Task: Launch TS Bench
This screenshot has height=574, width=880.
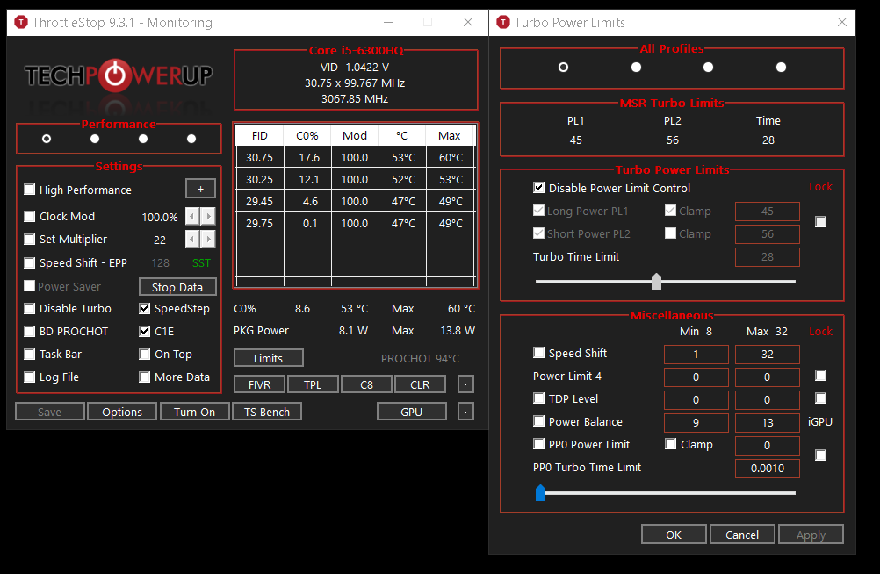Action: 267,412
